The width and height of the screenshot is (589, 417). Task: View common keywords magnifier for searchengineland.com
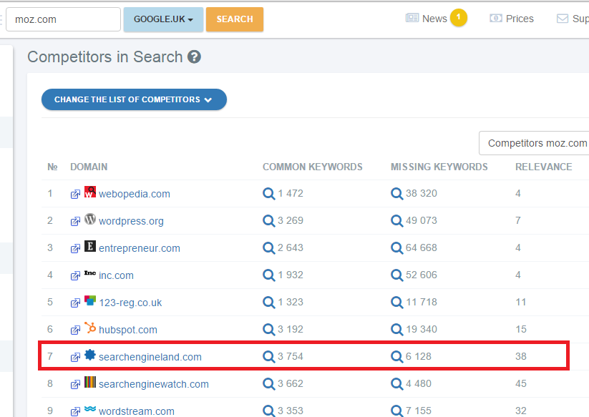tap(268, 357)
